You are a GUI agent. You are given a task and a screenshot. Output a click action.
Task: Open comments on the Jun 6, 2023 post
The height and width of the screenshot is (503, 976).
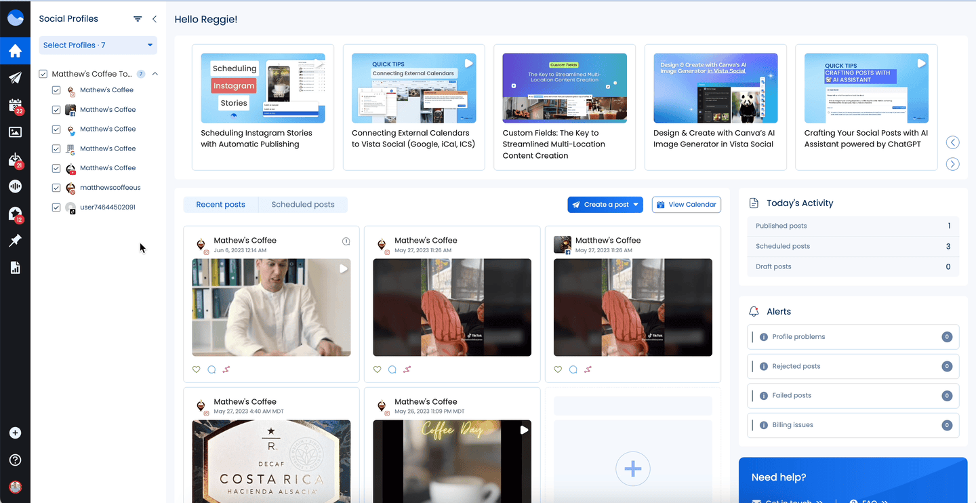[211, 369]
